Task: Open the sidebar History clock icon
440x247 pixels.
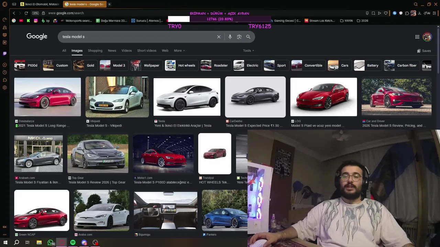Action: tap(5, 72)
